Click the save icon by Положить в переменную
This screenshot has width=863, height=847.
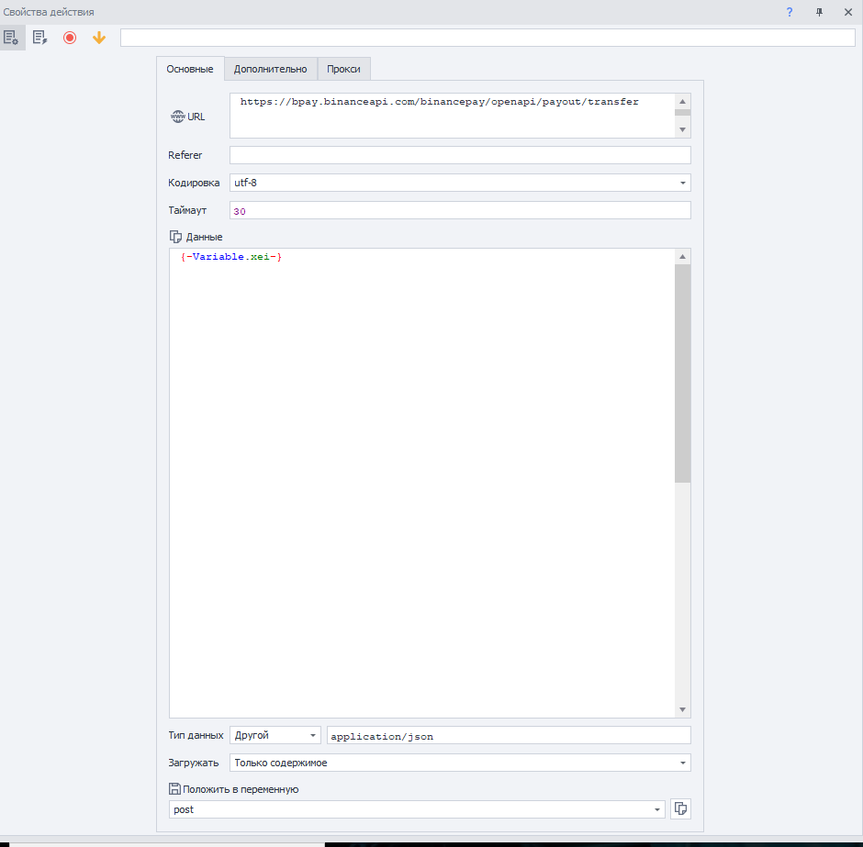(174, 788)
